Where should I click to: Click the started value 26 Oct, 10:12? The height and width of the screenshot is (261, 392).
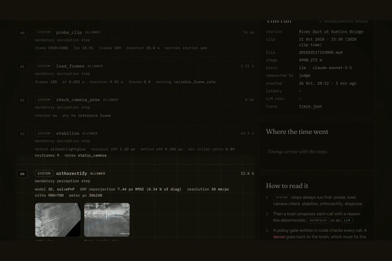(314, 84)
